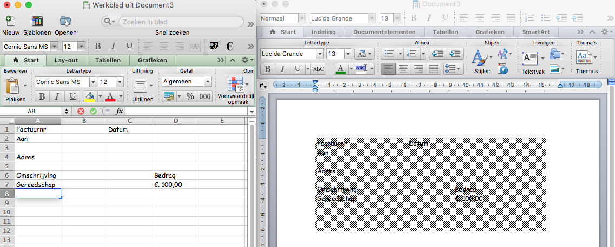
Task: Switch to the Lay-out tab in Excel
Action: (x=66, y=60)
